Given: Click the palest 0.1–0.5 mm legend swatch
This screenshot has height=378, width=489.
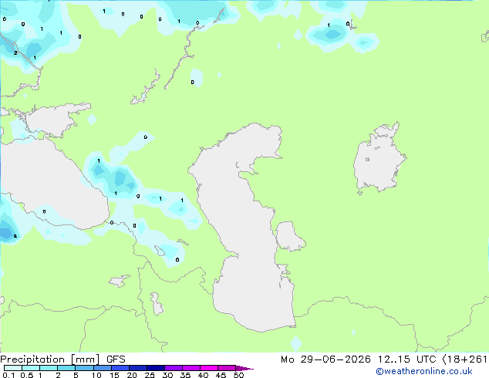Looking at the screenshot, I should (13, 368).
